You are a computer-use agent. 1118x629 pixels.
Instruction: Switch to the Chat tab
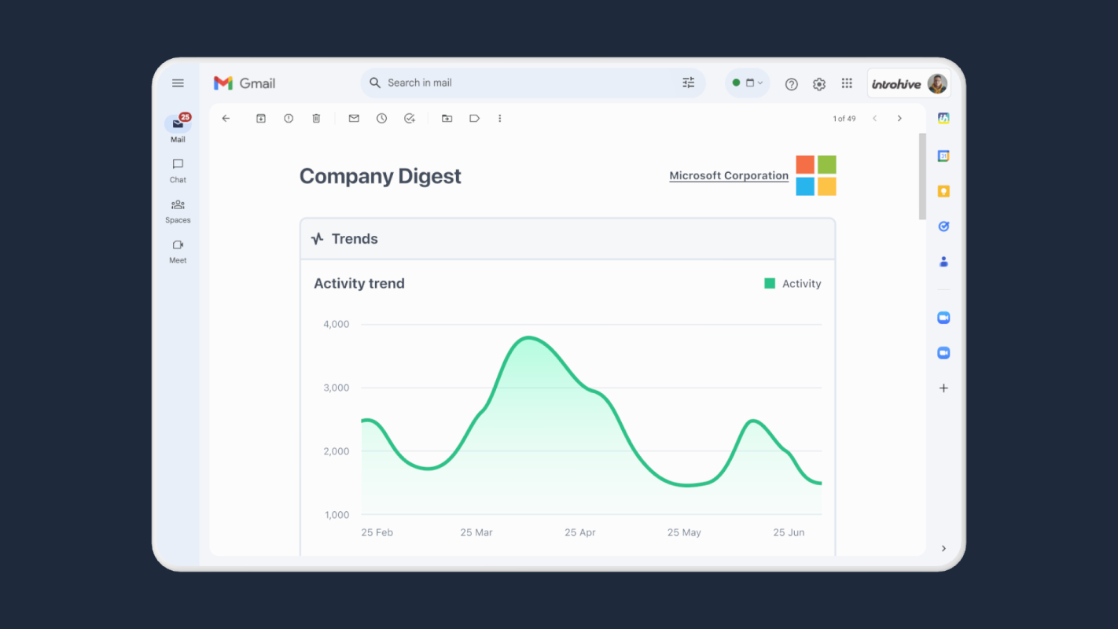pyautogui.click(x=178, y=170)
